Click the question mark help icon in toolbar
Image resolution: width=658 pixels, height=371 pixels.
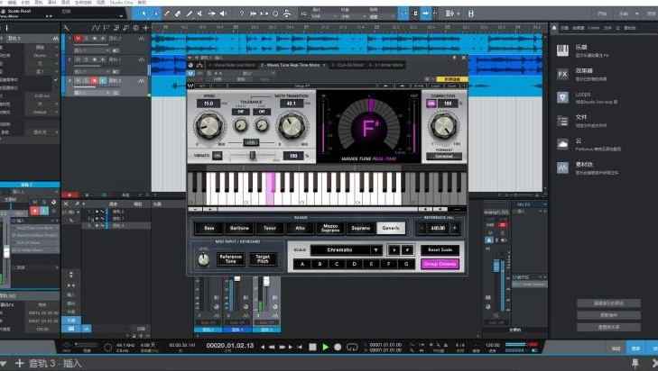(242, 14)
